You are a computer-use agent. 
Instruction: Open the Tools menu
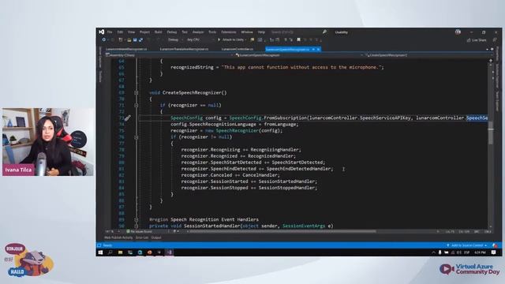click(x=212, y=32)
